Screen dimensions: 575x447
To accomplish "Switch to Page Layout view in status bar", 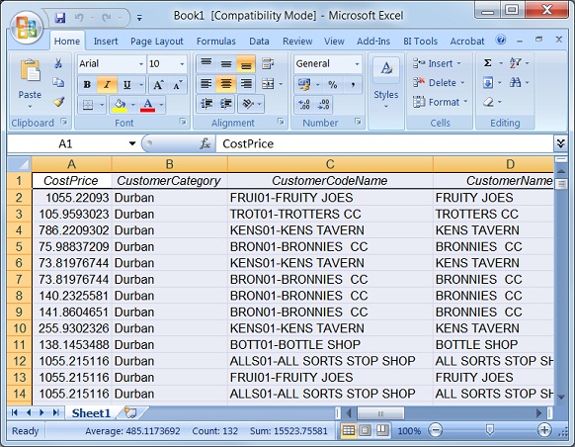I will pos(365,430).
